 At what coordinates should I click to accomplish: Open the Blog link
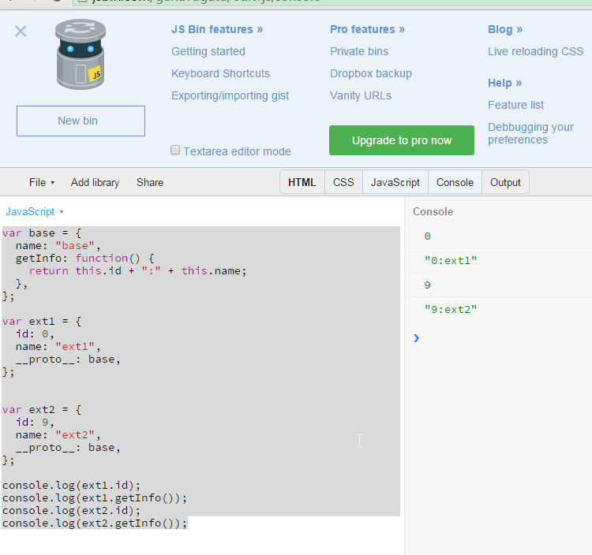click(x=505, y=29)
